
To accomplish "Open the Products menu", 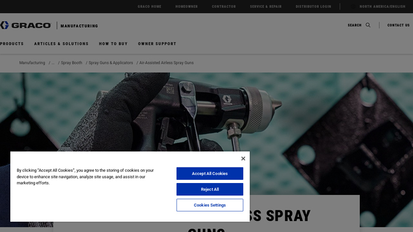I will 11,44.
